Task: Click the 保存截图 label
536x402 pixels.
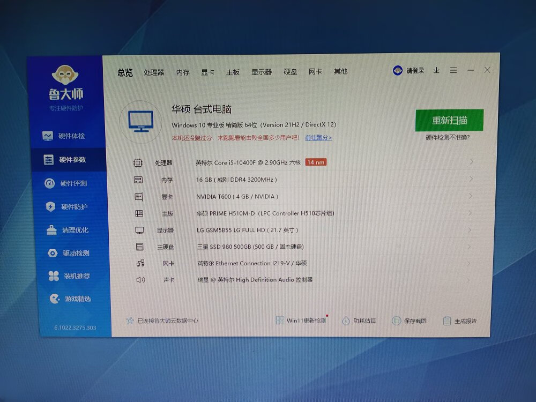Action: 415,321
